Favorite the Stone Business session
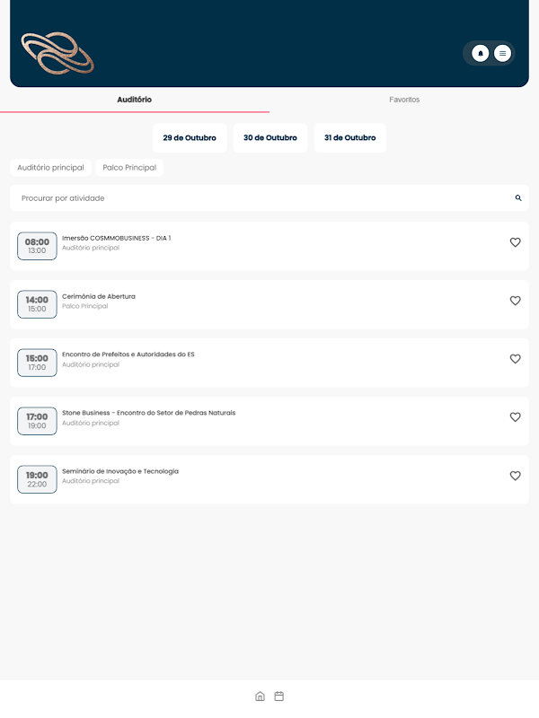Viewport: 539px width, 718px height. [515, 416]
